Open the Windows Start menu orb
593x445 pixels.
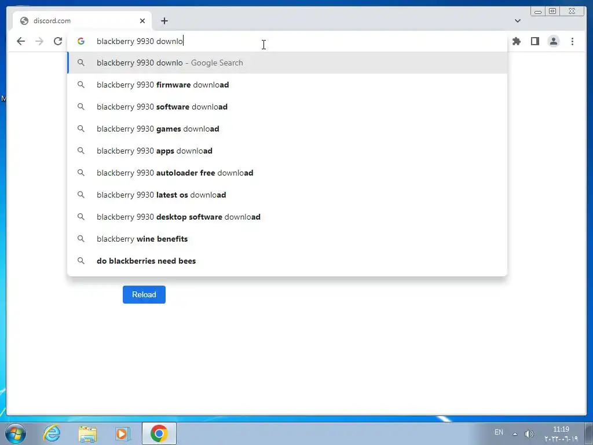click(16, 433)
